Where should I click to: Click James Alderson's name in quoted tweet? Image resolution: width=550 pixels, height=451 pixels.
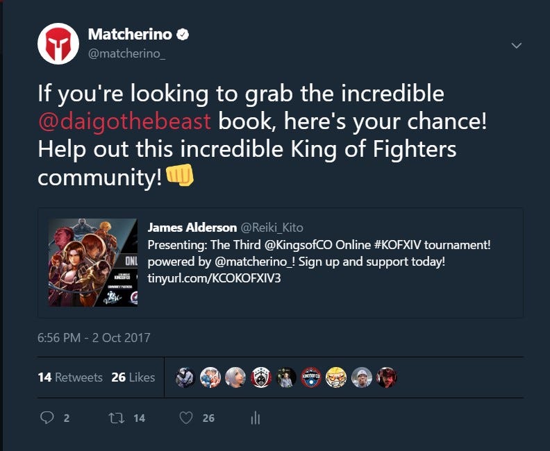click(192, 228)
